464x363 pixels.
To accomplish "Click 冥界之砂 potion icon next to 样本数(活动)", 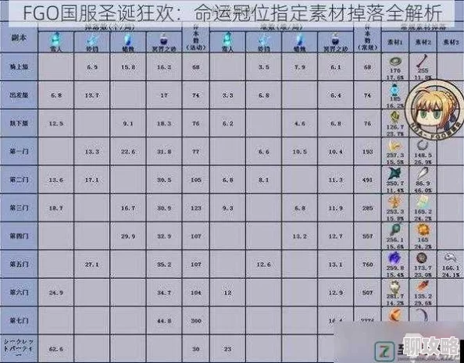I will click(163, 39).
